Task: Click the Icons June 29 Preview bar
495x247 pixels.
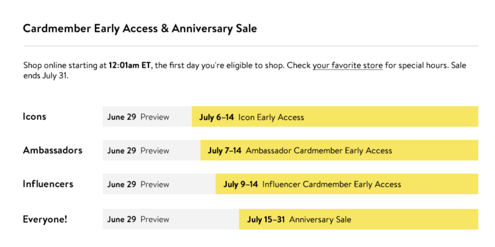Action: click(x=147, y=116)
